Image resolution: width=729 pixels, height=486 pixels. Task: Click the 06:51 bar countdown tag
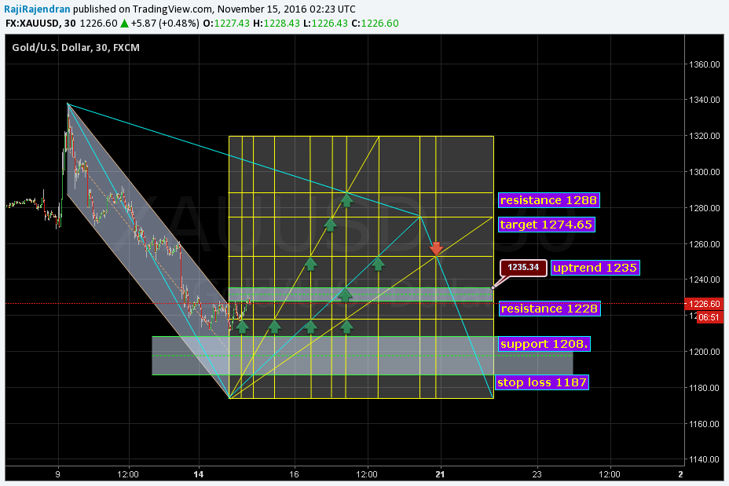[709, 317]
